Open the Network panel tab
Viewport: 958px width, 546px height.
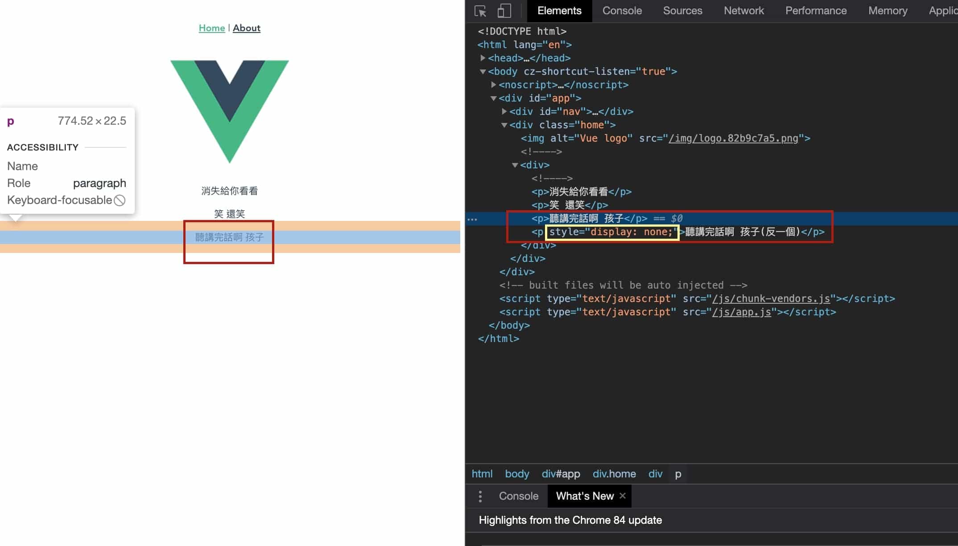[743, 11]
